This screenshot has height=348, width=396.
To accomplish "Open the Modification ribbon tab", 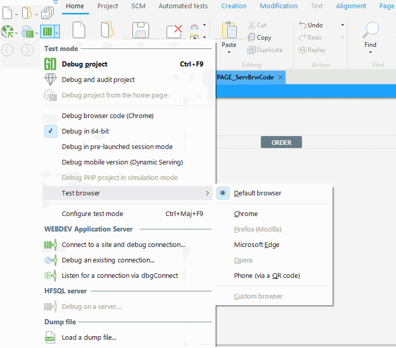I will coord(278,6).
